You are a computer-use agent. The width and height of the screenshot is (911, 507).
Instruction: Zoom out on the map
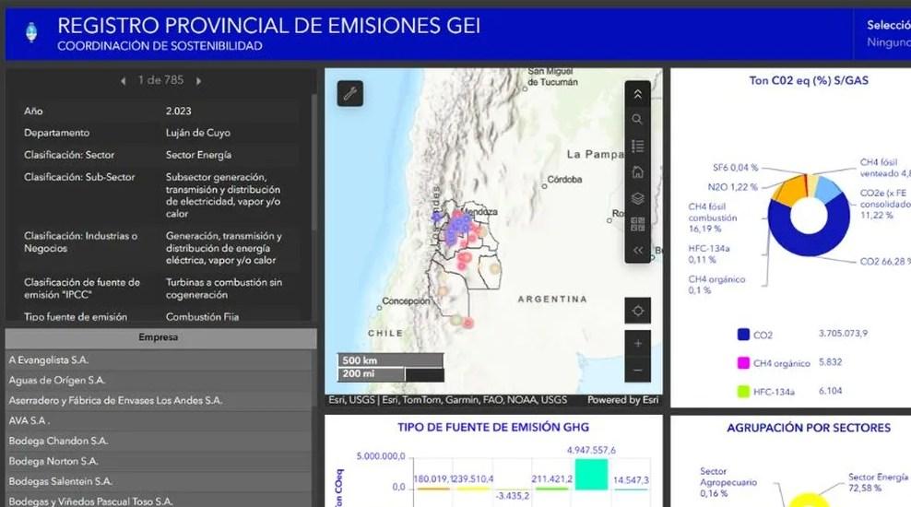(637, 371)
